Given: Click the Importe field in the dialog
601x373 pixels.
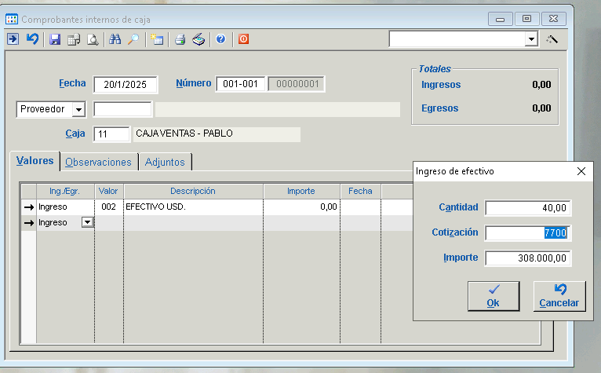Looking at the screenshot, I should 527,258.
